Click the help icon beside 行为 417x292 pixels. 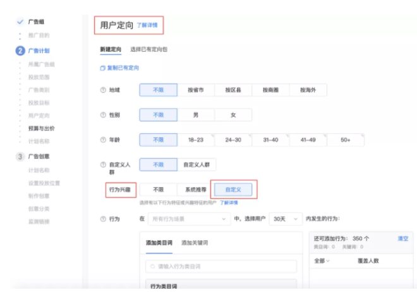pos(103,219)
